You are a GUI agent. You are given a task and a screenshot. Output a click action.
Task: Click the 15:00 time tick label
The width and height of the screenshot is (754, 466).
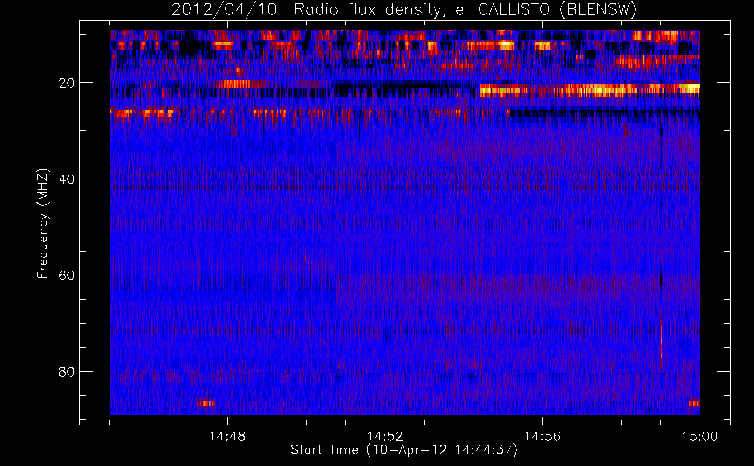[700, 436]
